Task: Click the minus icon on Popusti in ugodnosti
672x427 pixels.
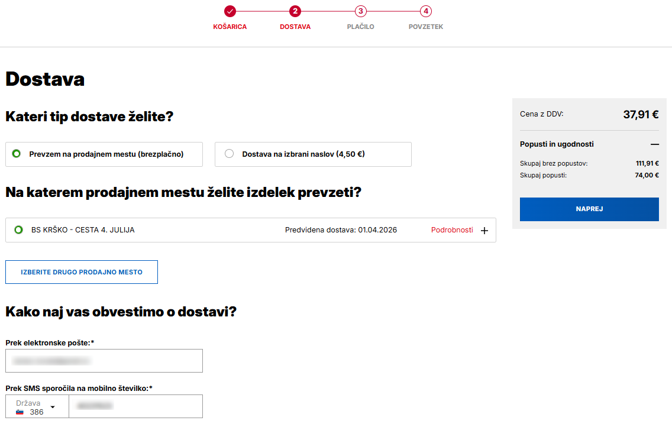Action: click(x=655, y=144)
